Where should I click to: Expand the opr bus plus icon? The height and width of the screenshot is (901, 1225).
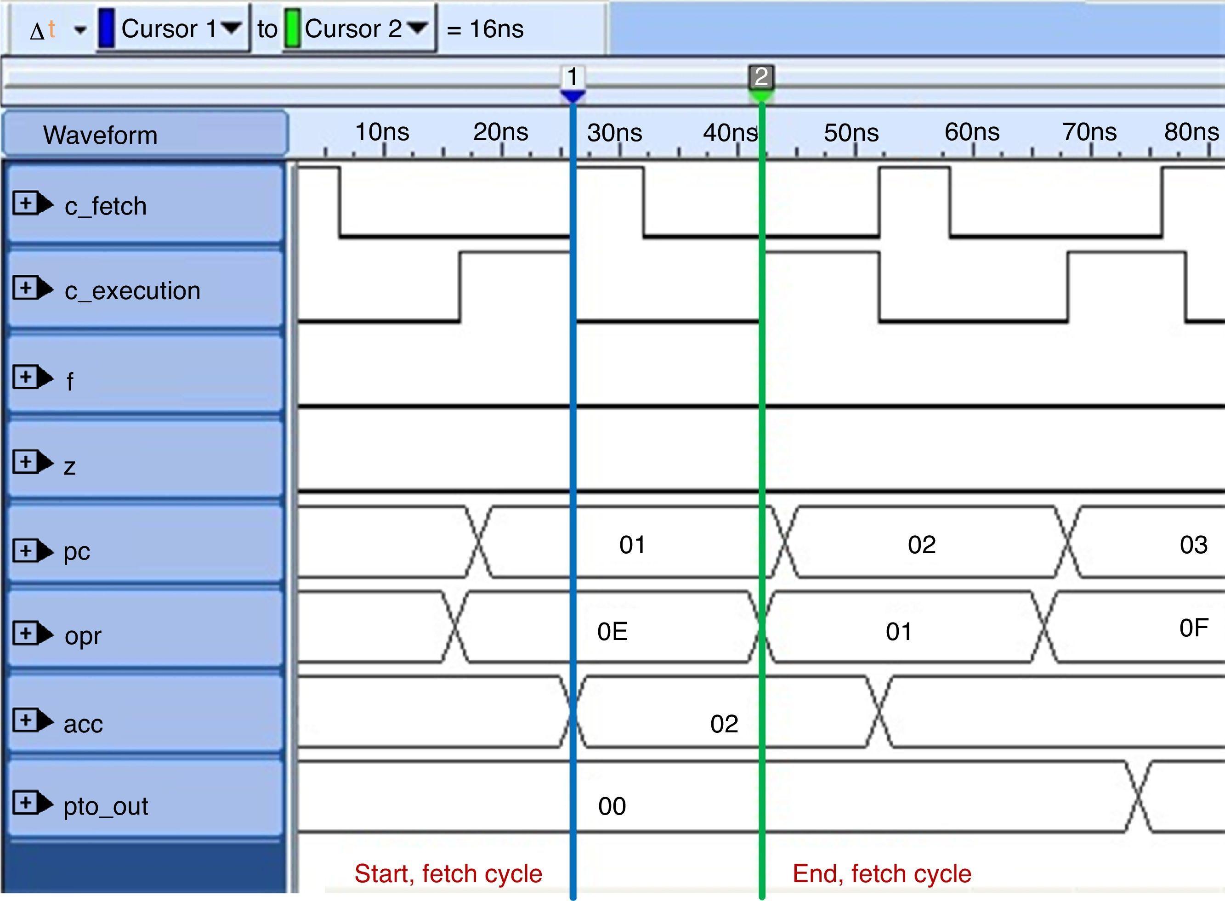click(x=25, y=633)
